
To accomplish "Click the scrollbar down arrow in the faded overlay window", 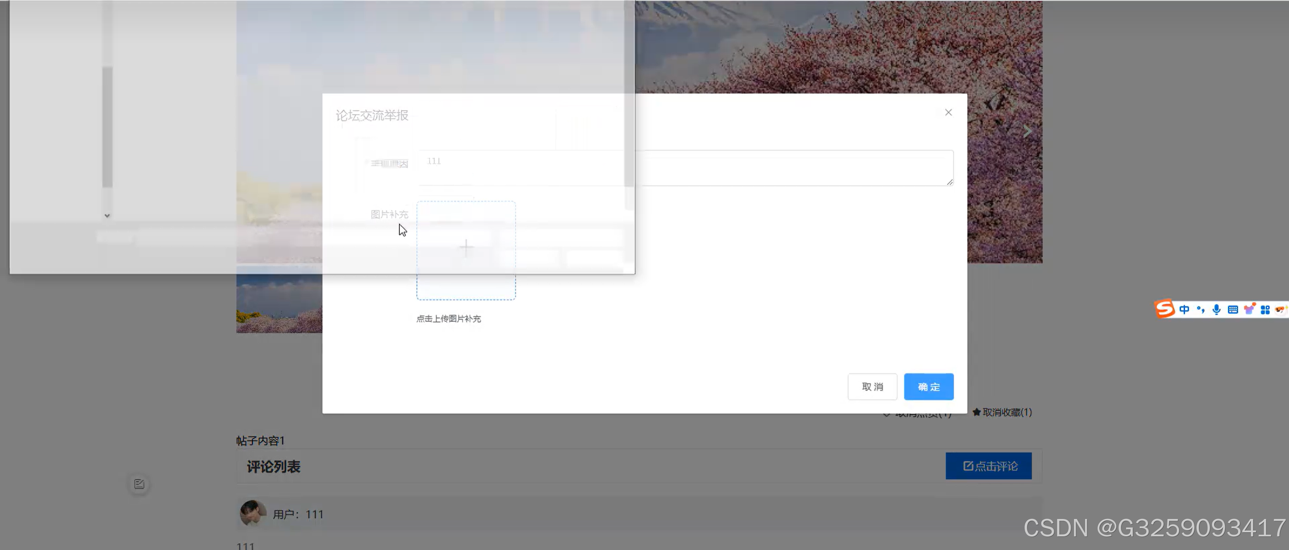I will pos(107,216).
